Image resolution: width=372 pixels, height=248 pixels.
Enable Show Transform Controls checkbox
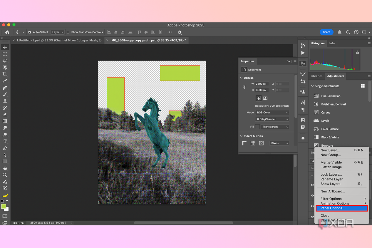(x=68, y=32)
